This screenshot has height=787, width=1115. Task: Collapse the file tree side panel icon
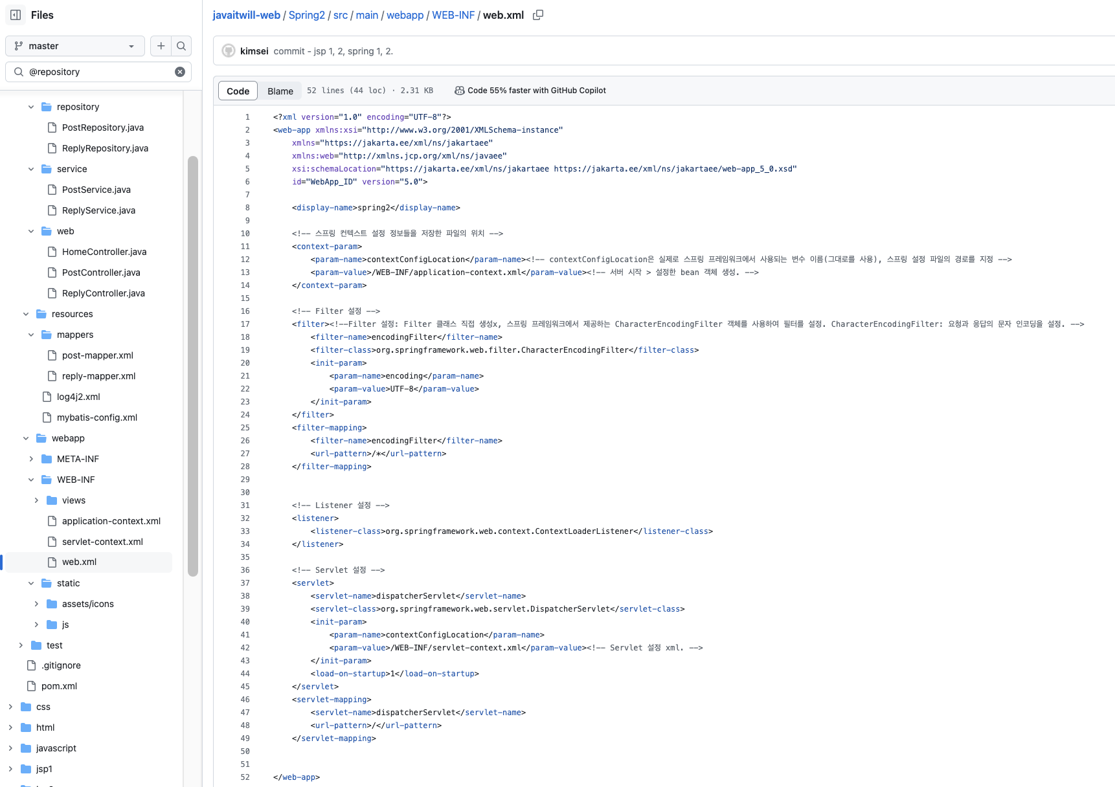[16, 15]
